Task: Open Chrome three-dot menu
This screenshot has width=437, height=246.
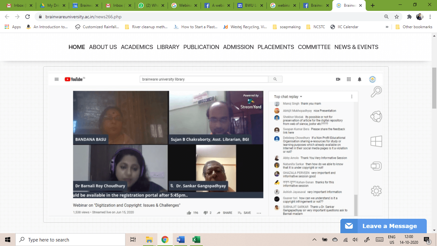Action: pyautogui.click(x=430, y=17)
